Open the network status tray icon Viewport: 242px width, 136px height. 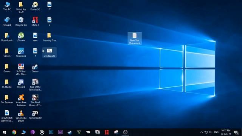coord(206,132)
